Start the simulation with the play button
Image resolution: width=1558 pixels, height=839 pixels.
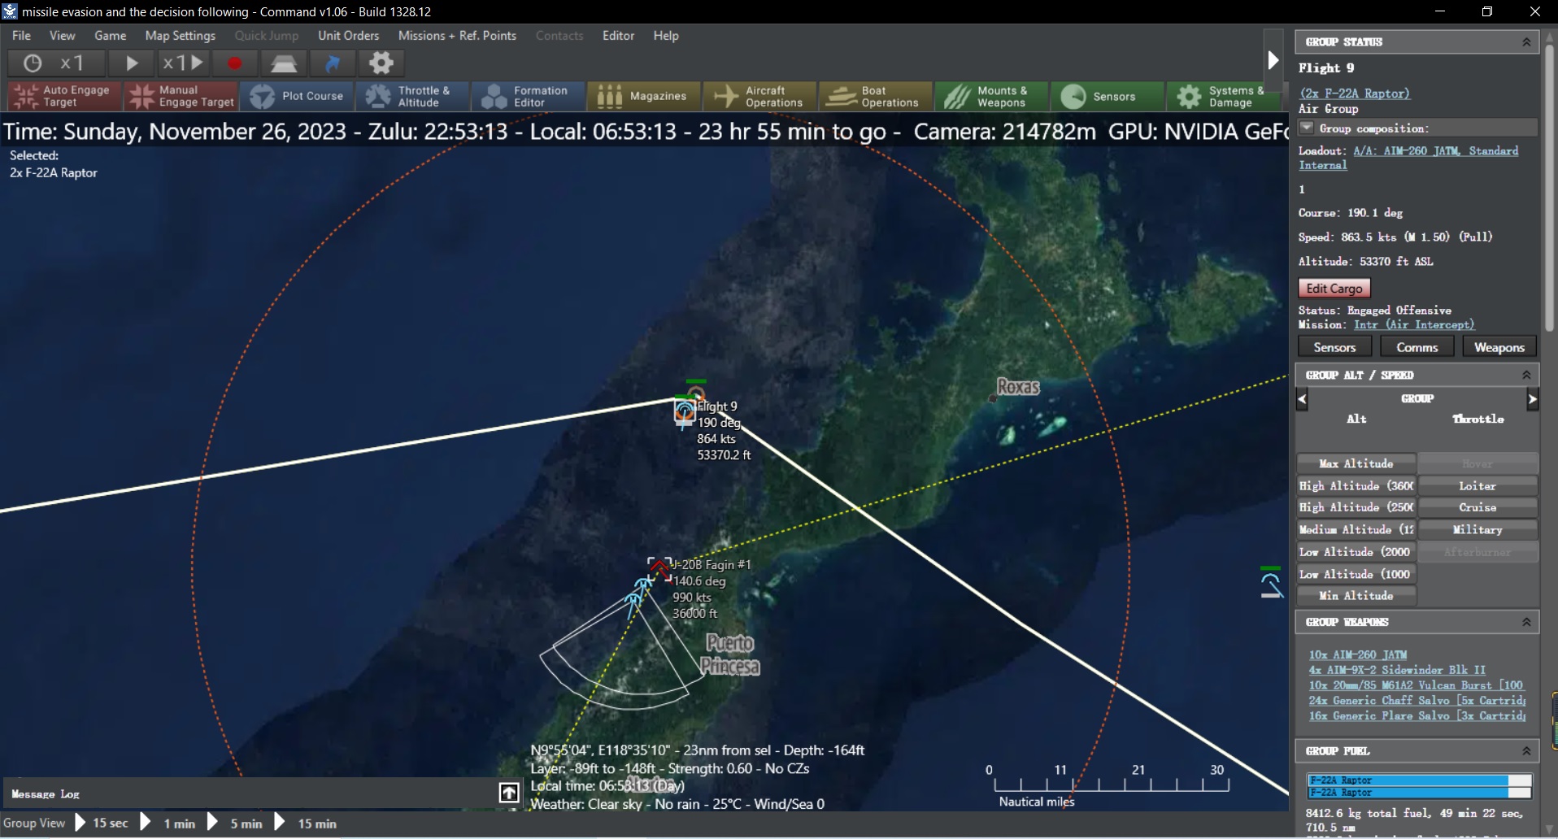click(x=132, y=63)
